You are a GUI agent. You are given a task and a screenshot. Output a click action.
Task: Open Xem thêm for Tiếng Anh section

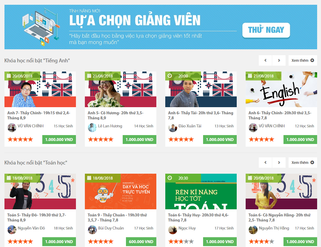303,61
